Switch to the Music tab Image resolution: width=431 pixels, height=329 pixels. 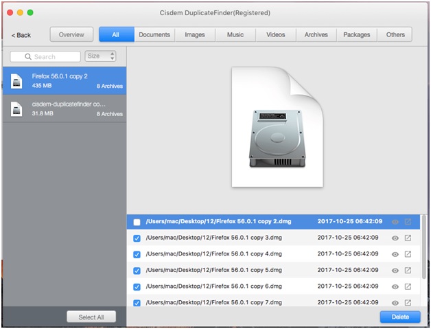235,34
